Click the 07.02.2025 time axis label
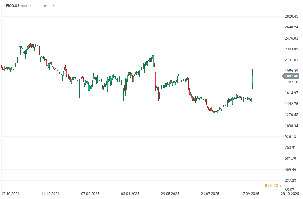 point(90,194)
